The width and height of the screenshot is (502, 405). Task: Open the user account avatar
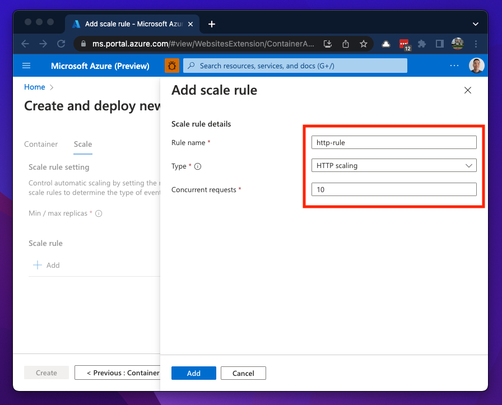point(476,66)
